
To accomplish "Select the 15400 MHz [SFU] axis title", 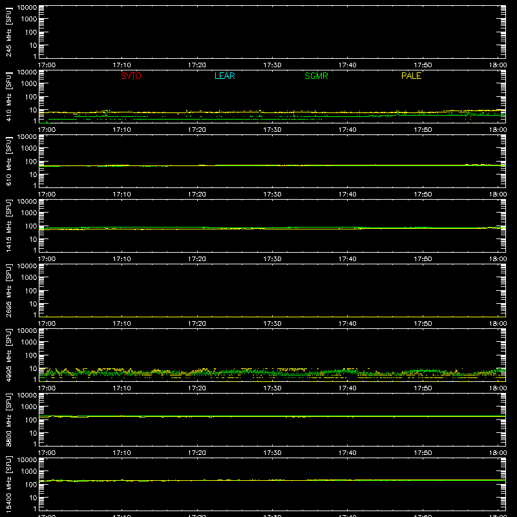I will [x=8, y=484].
